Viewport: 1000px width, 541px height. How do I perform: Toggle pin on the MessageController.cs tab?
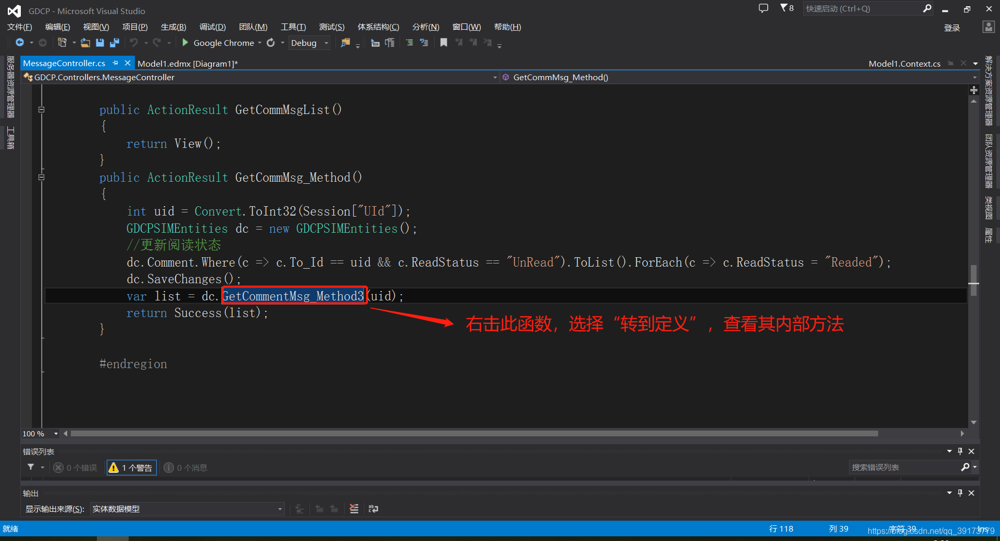point(116,63)
